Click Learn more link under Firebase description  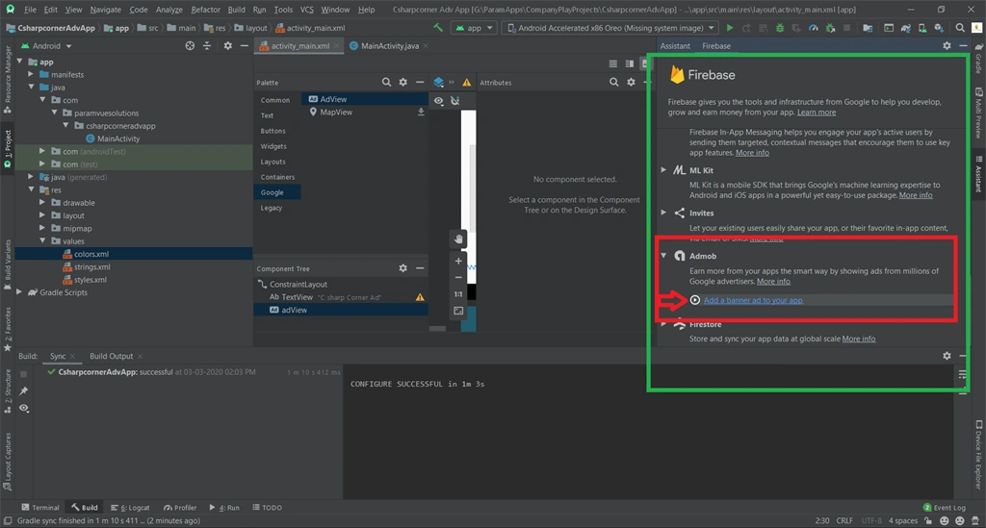coord(817,113)
